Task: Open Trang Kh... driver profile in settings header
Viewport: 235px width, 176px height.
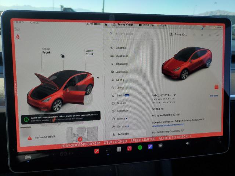Action: [x=179, y=34]
